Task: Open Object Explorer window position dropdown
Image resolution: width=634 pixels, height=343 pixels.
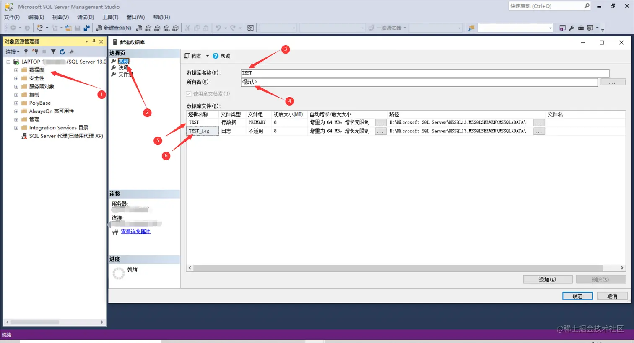Action: [x=86, y=41]
